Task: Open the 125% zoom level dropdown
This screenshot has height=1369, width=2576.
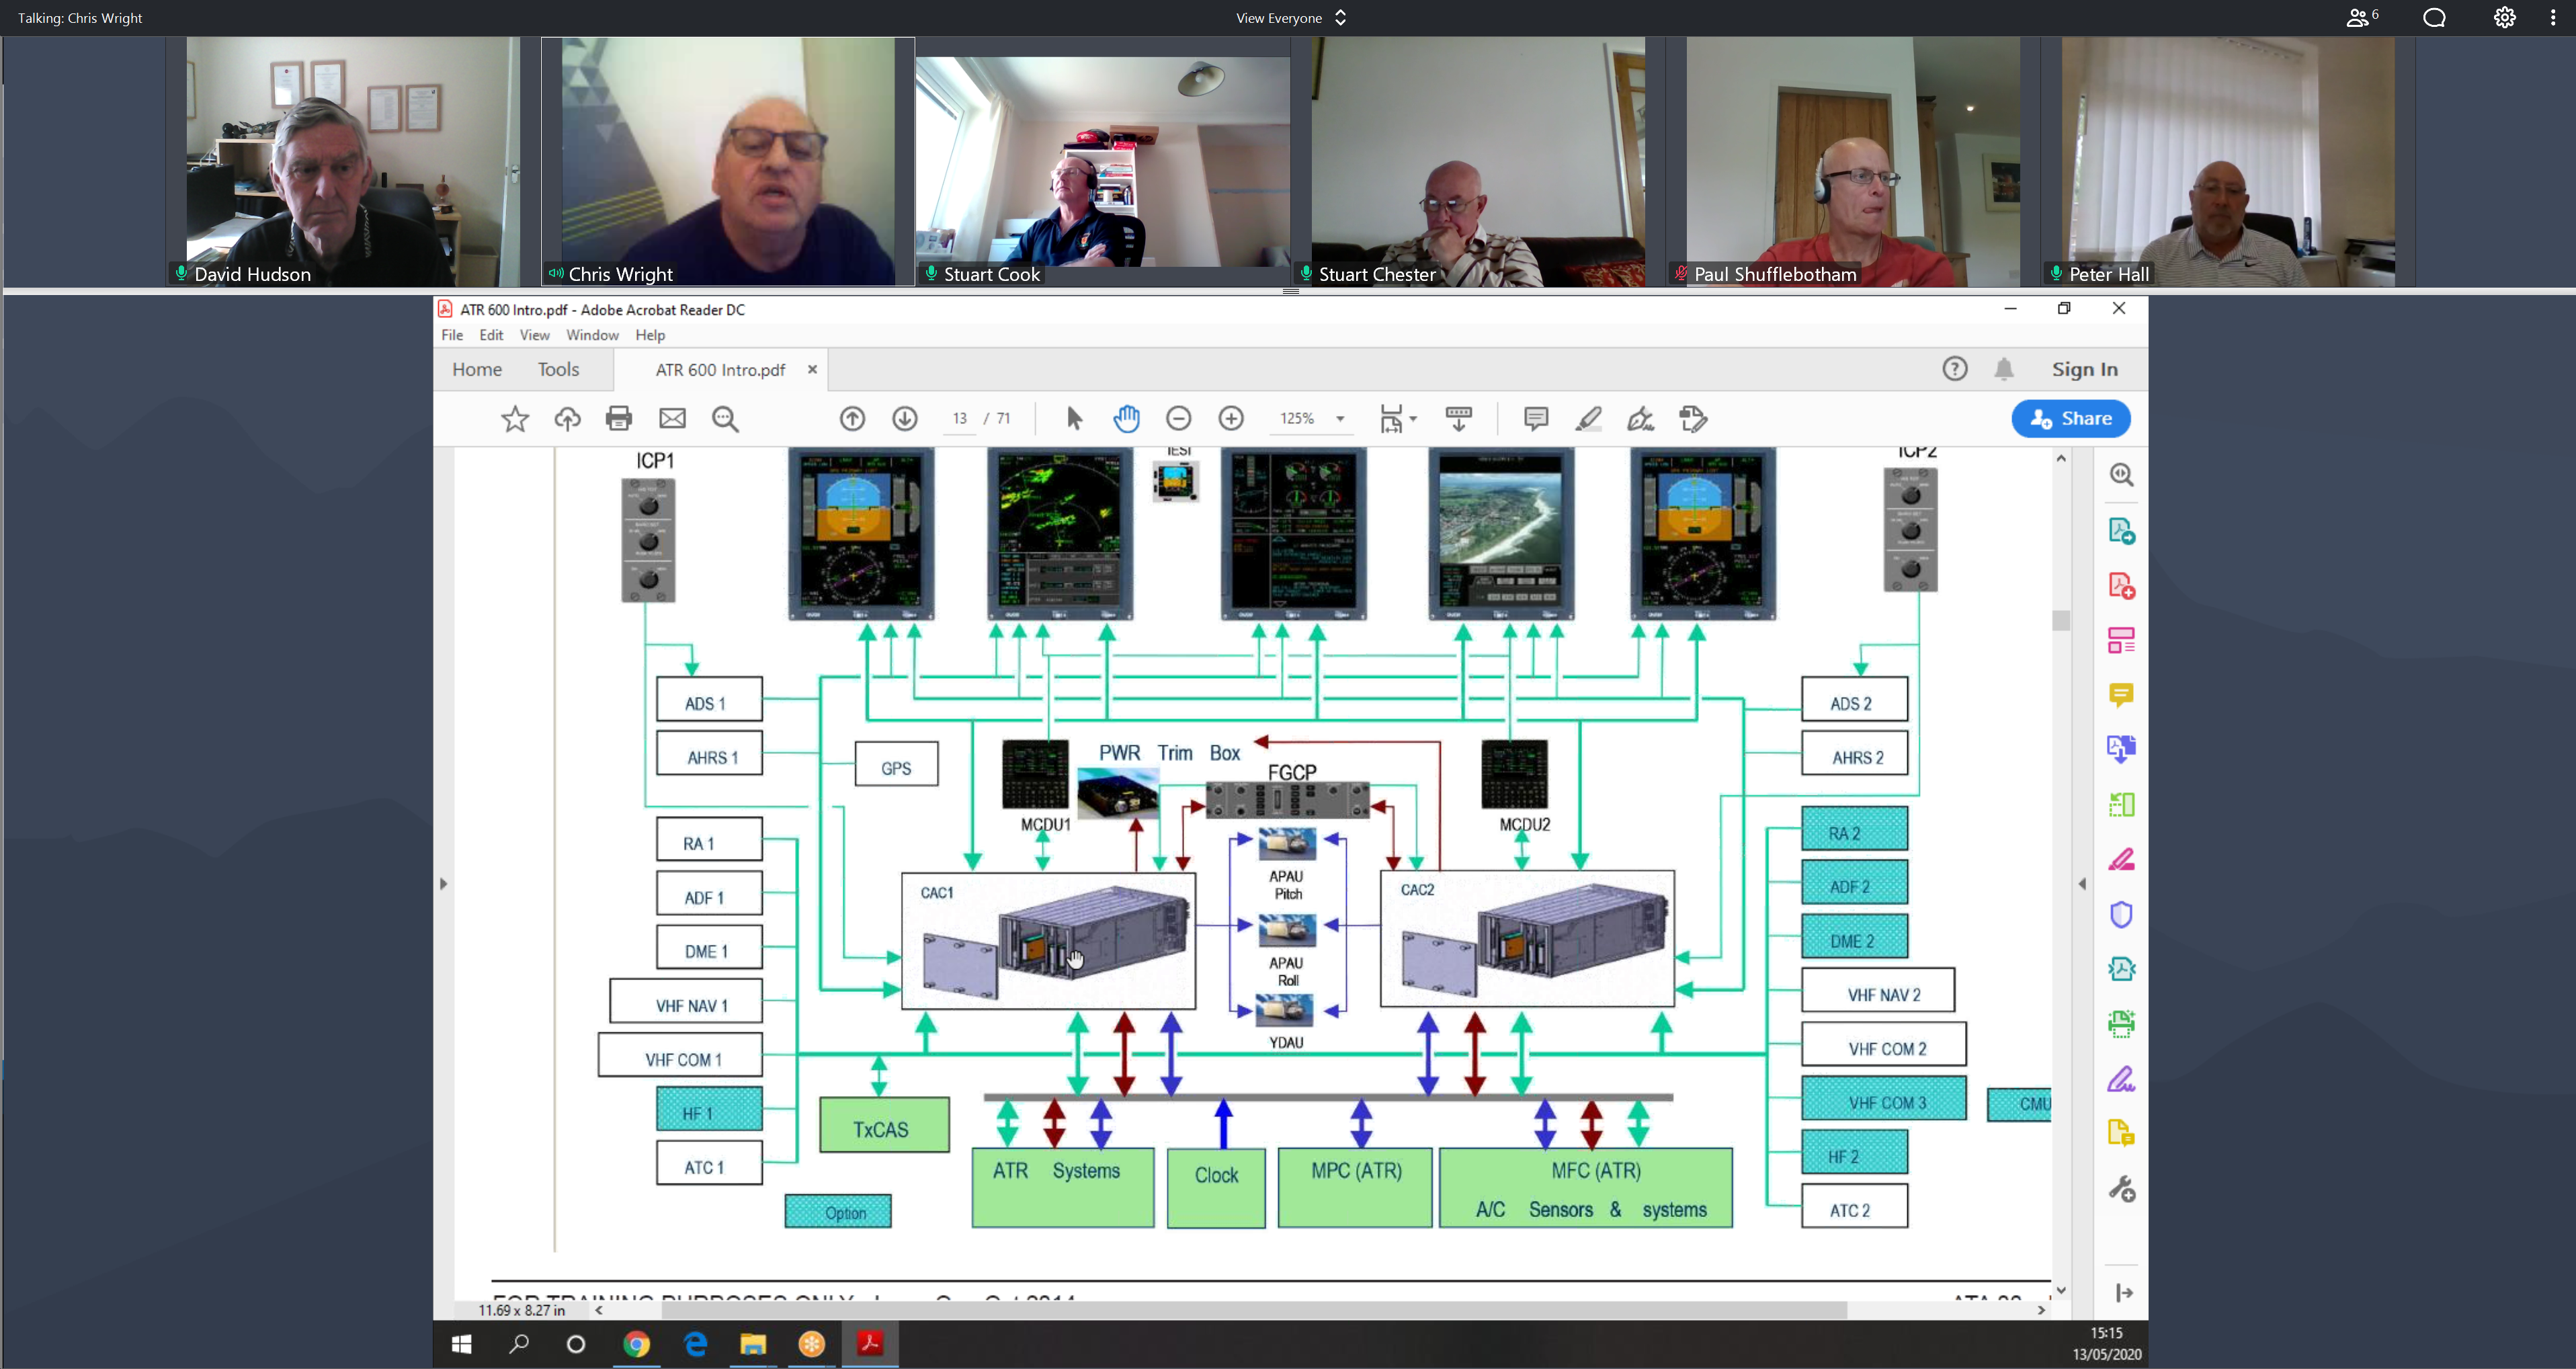Action: 1341,419
